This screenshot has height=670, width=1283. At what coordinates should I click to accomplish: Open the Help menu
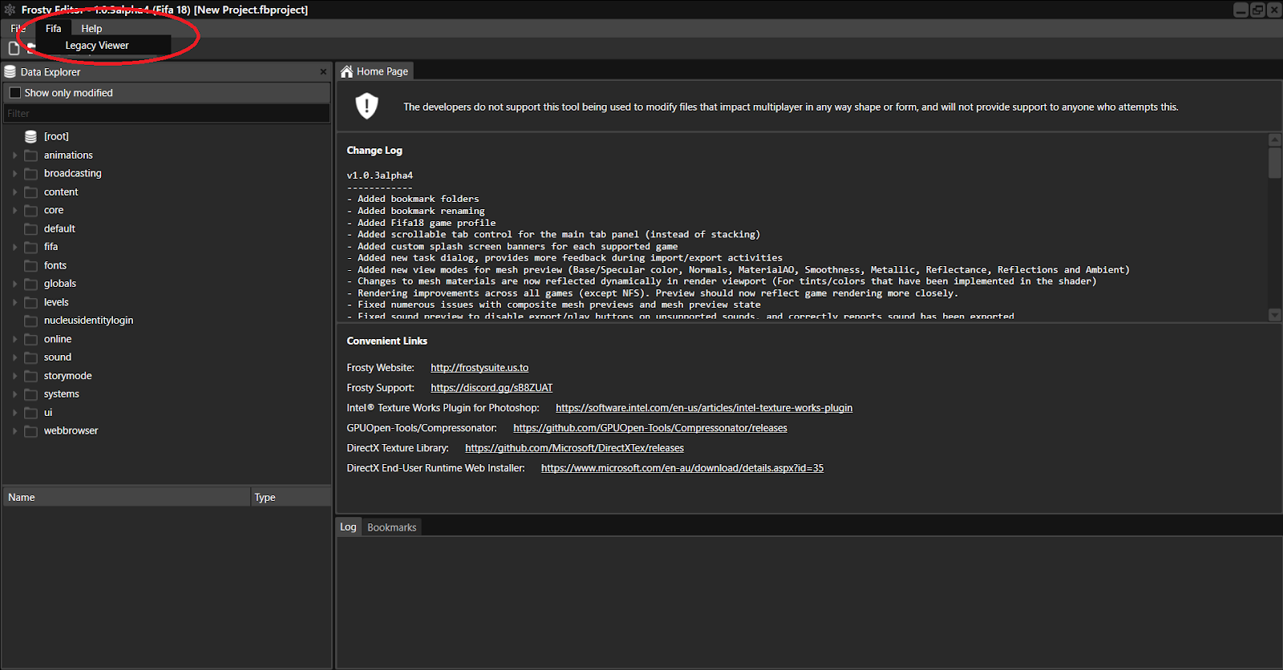coord(91,29)
